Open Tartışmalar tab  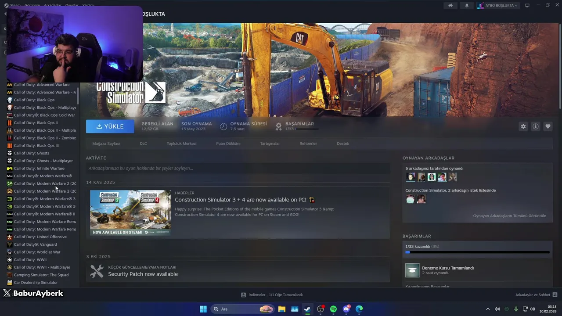pos(270,144)
